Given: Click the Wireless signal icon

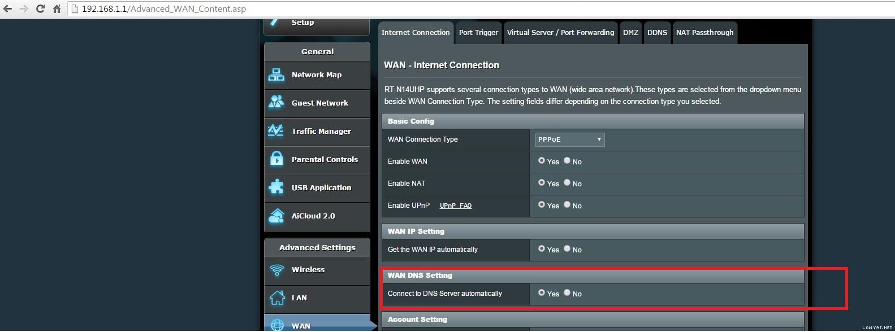Looking at the screenshot, I should click(x=276, y=270).
